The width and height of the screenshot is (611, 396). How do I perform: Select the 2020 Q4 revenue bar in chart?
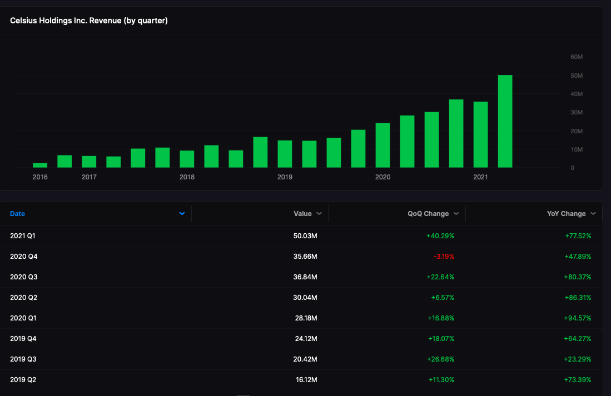point(480,135)
